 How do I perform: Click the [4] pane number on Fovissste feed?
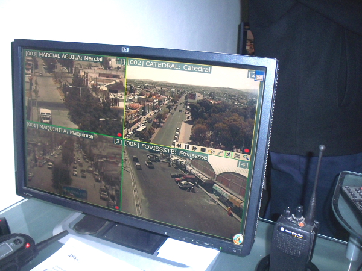tap(243, 164)
